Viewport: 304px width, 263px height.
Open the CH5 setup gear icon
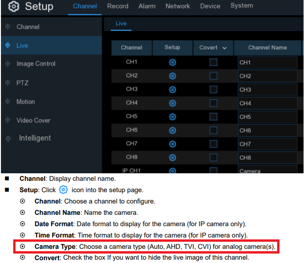[x=173, y=117]
